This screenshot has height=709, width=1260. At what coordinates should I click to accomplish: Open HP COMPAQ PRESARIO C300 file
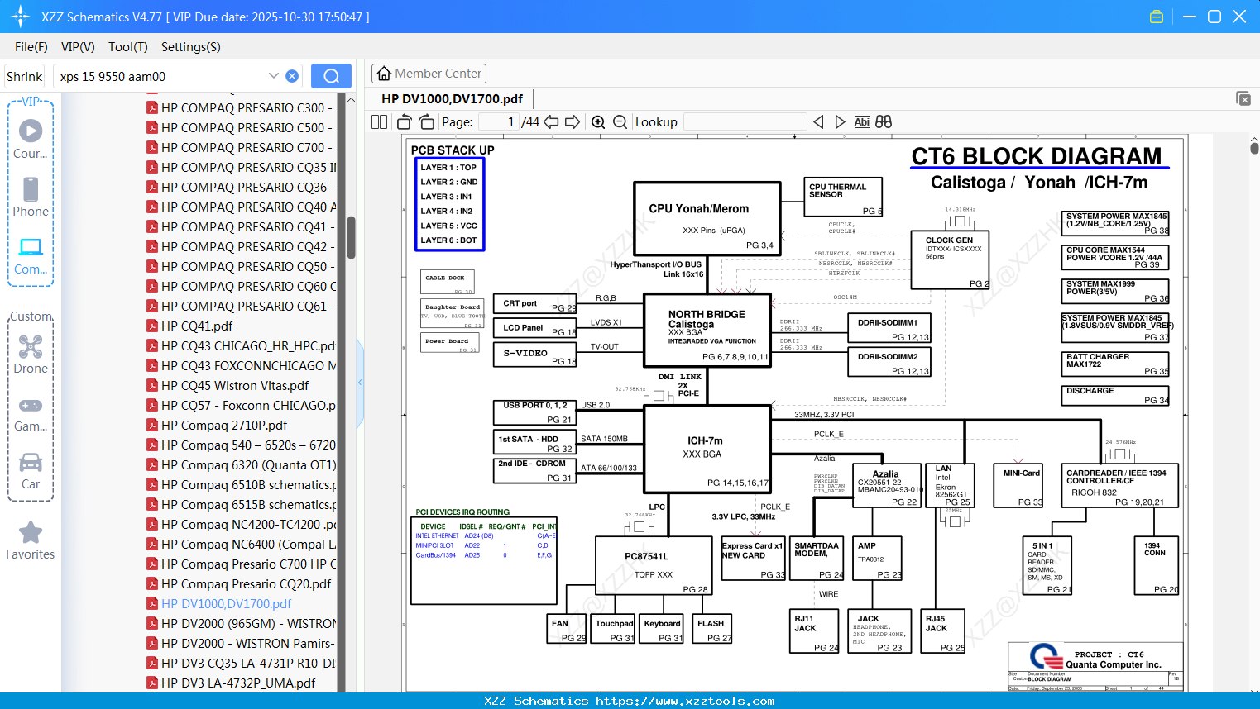(242, 107)
